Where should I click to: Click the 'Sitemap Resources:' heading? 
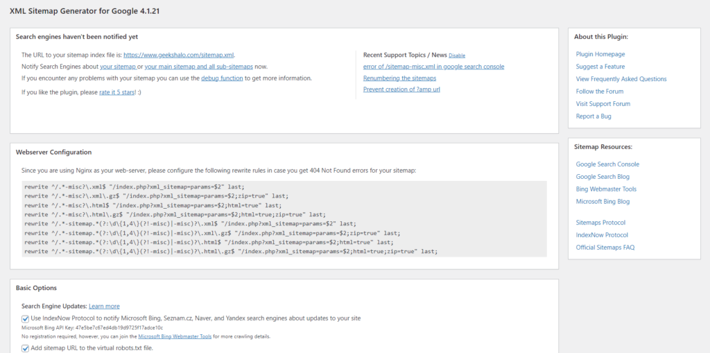point(603,147)
